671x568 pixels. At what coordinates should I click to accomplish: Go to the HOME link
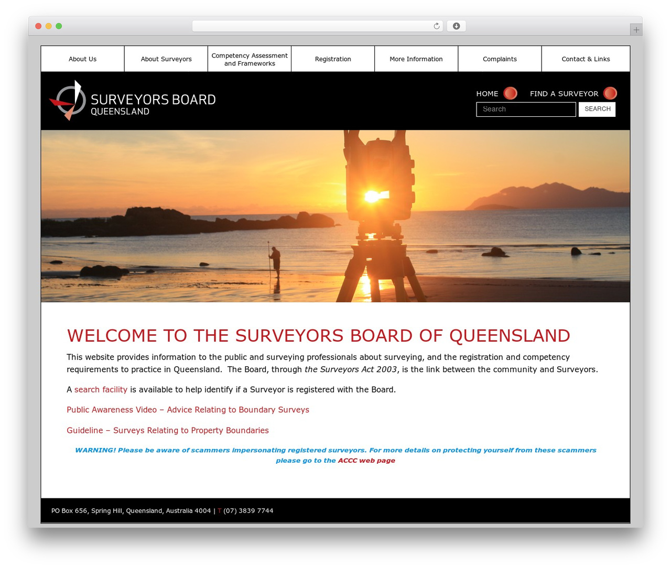[x=487, y=94]
